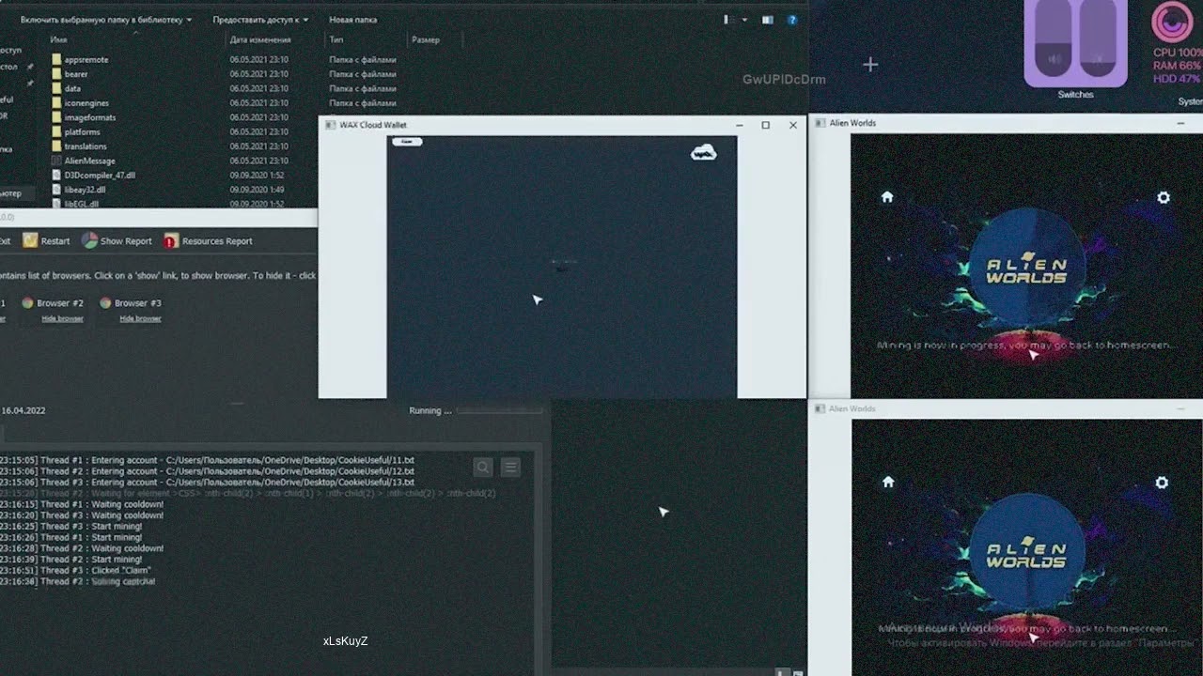Screen dimensions: 1203x676
Task: Click the 16.04.2022 date text
Action: 23,410
